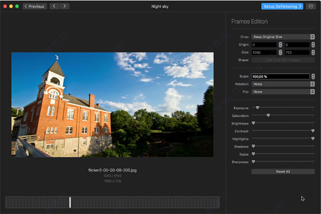321x214 pixels.
Task: Click the frame counter 1242 / 4155
Action: tap(112, 176)
